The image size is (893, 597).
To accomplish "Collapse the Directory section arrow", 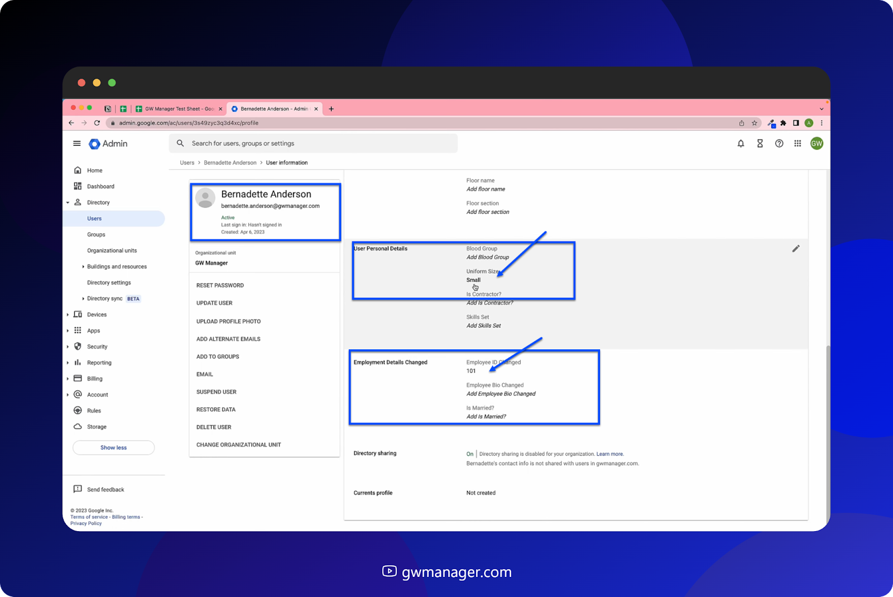I will tap(68, 203).
